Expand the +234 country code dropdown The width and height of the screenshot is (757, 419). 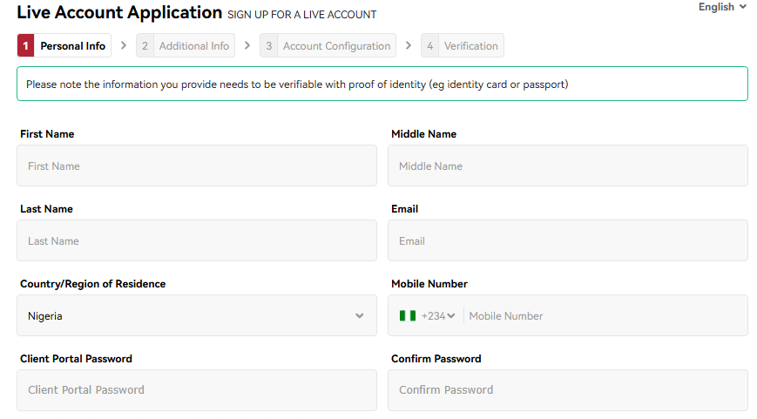pos(439,316)
